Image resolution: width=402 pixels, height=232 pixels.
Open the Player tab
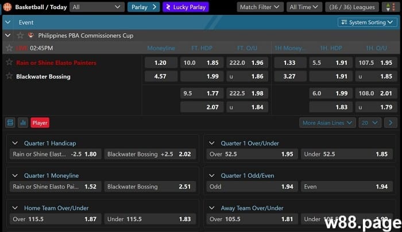click(x=40, y=123)
